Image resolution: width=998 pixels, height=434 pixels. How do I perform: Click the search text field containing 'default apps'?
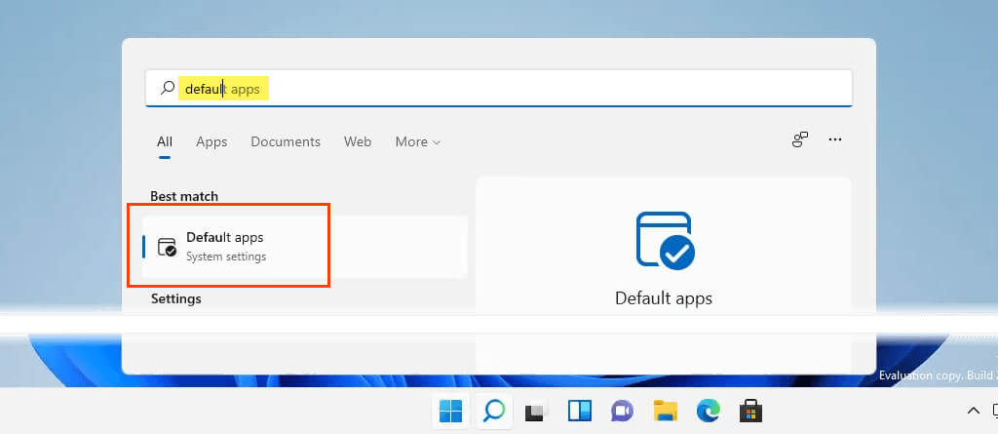498,89
